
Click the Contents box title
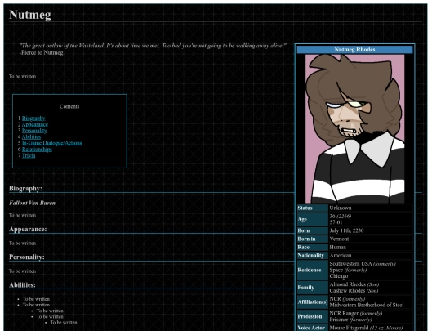[x=69, y=106]
